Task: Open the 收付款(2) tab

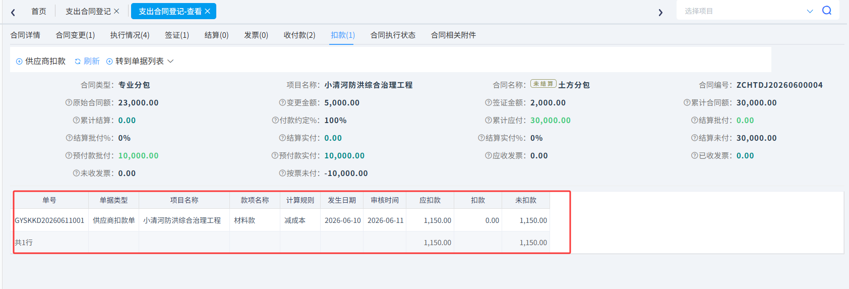Action: point(299,35)
